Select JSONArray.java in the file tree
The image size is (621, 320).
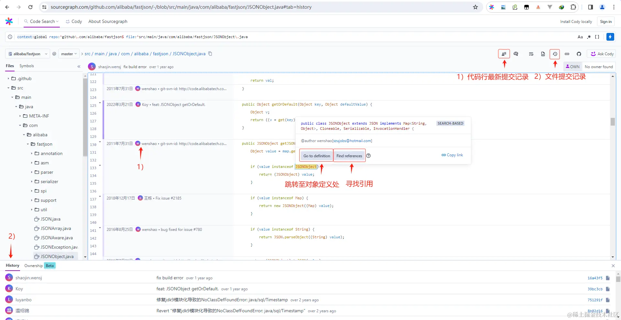56,228
